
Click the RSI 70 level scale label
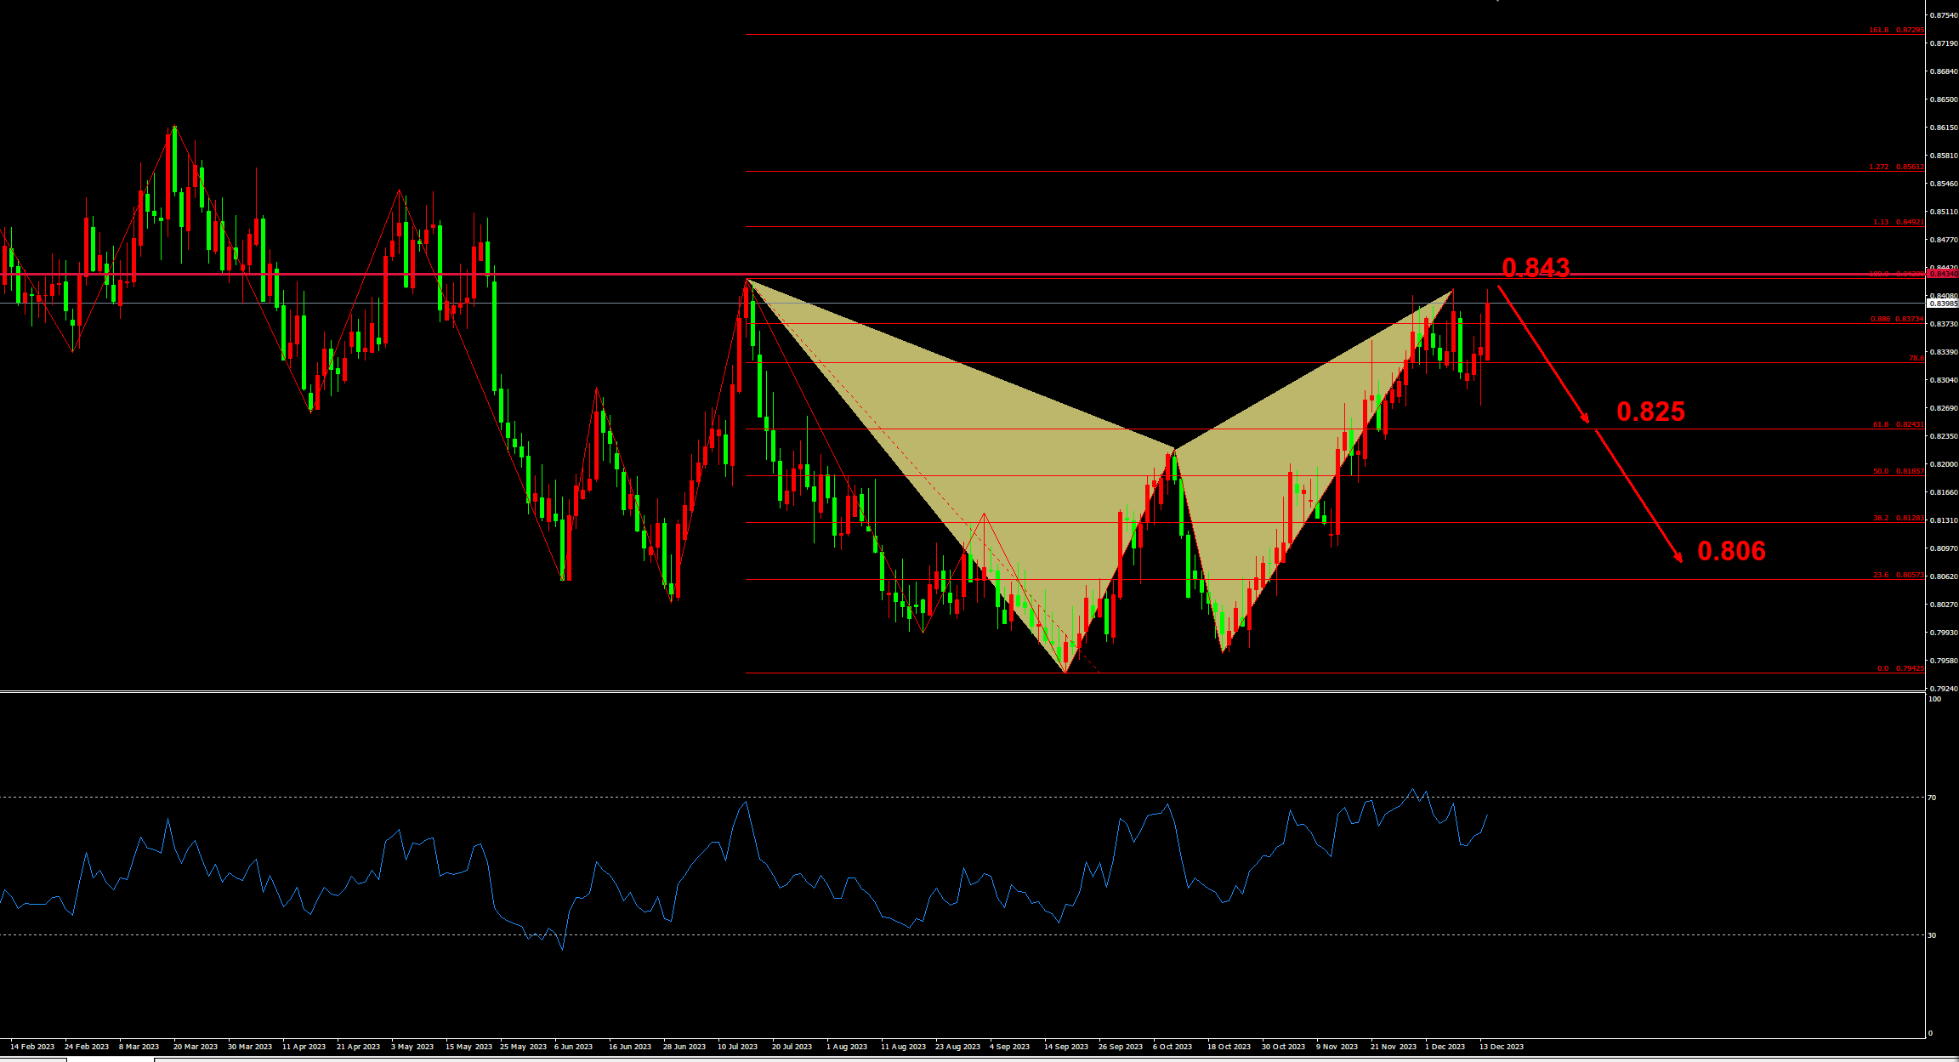[1932, 798]
